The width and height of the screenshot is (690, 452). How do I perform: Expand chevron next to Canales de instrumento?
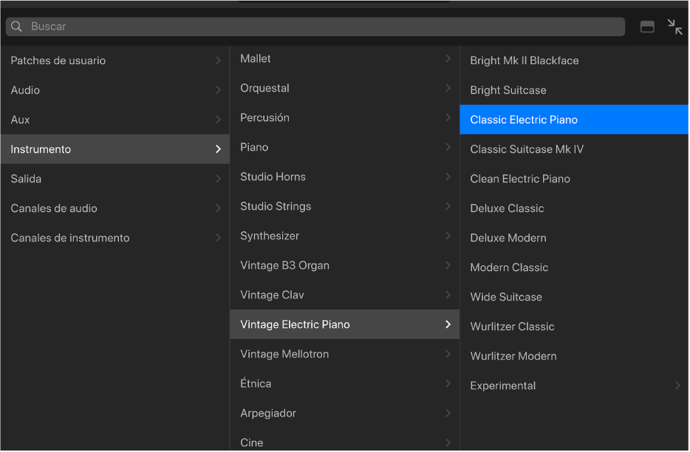[218, 238]
